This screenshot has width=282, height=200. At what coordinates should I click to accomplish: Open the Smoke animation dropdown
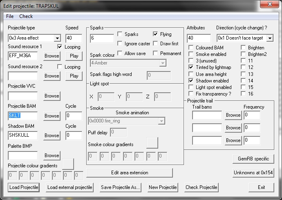pos(161,121)
